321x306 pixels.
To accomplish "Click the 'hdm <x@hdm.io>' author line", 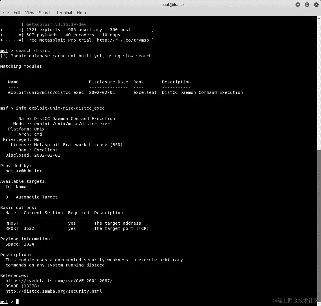I will click(23, 171).
